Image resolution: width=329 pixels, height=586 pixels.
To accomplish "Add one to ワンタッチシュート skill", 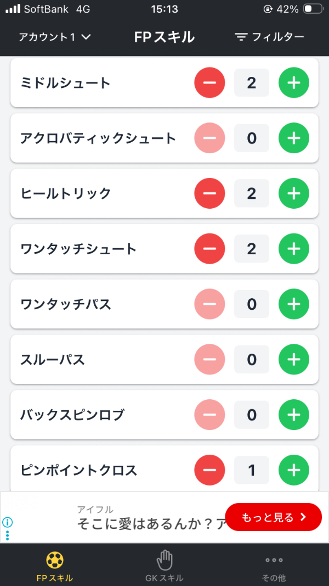I will [294, 249].
